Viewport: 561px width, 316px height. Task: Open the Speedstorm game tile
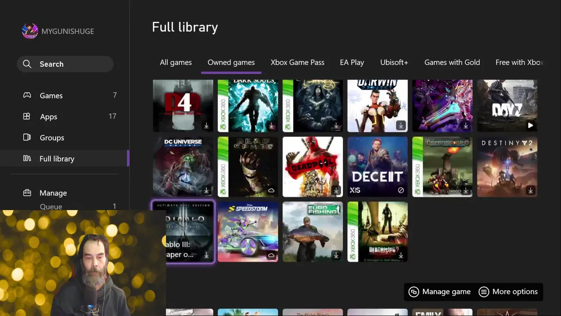[x=248, y=232]
